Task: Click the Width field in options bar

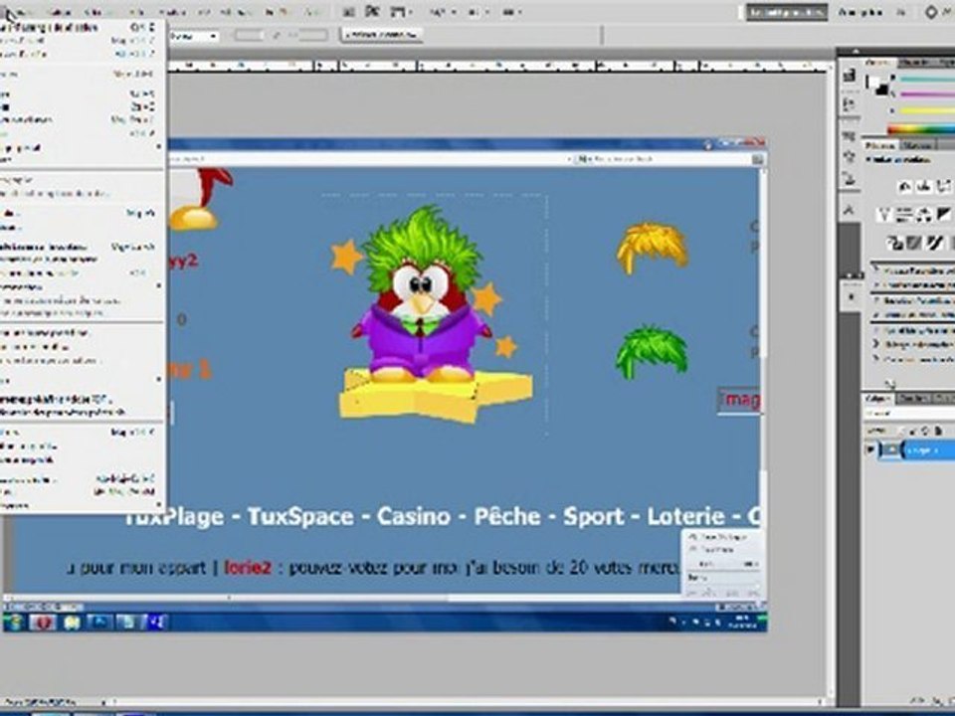Action: coord(249,36)
